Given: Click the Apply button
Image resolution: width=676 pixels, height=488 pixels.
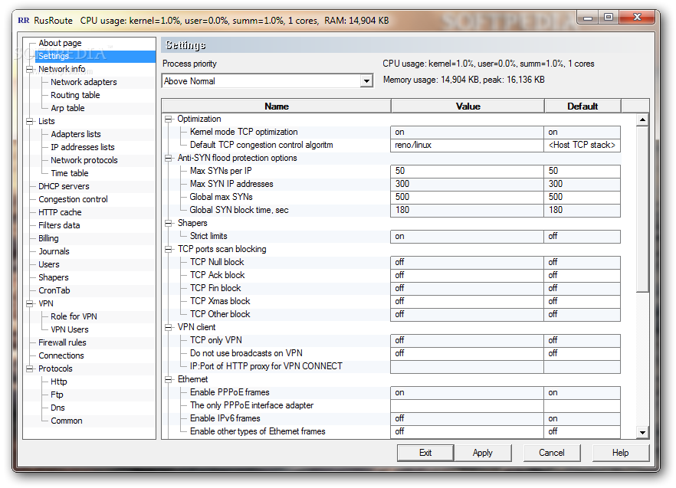Looking at the screenshot, I should pyautogui.click(x=482, y=453).
